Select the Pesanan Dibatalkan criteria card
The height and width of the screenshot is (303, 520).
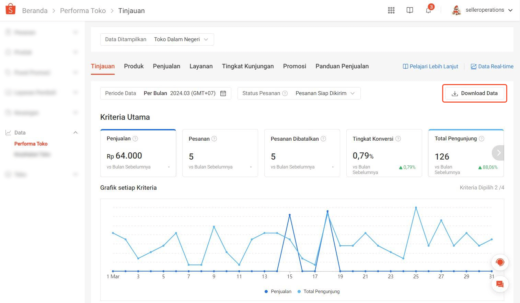(302, 153)
